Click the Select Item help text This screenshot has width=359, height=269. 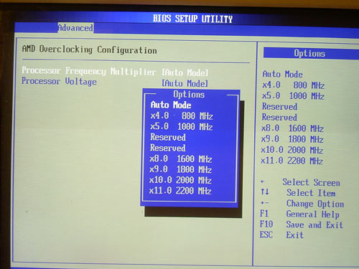[311, 193]
